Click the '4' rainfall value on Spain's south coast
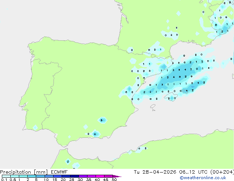The width and height of the screenshot is (234, 181). [95, 134]
